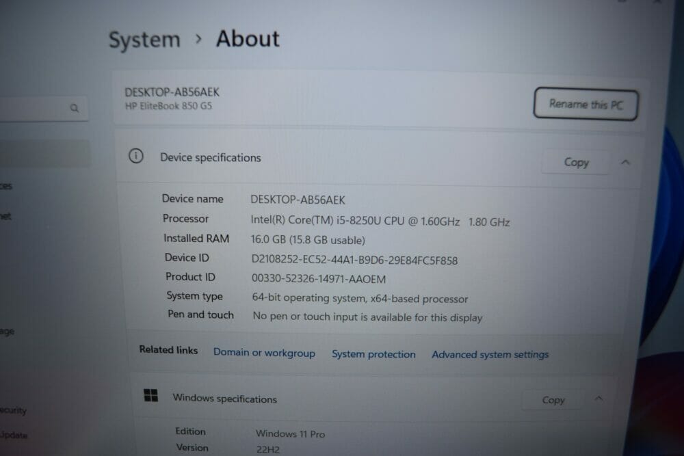The width and height of the screenshot is (684, 456).
Task: Click the 22H2 version value
Action: pos(268,449)
